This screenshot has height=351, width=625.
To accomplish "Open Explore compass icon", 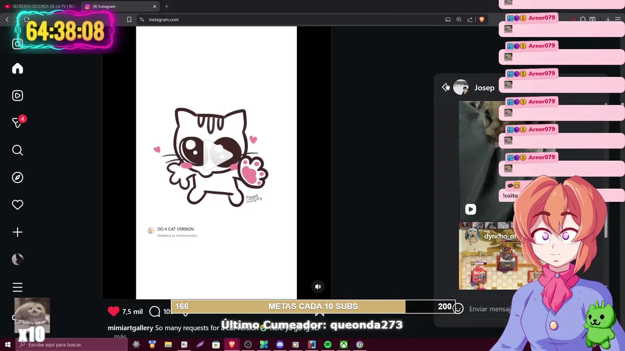I will pos(18,177).
